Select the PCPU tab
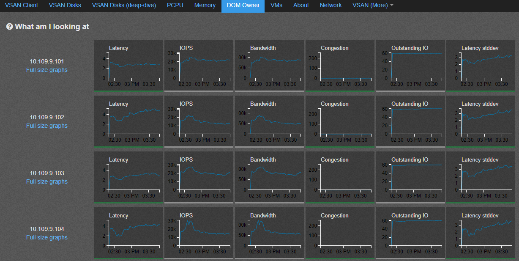The height and width of the screenshot is (261, 519). [x=175, y=5]
